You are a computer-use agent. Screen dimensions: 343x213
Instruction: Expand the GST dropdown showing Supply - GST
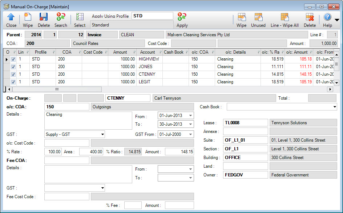pyautogui.click(x=102, y=134)
